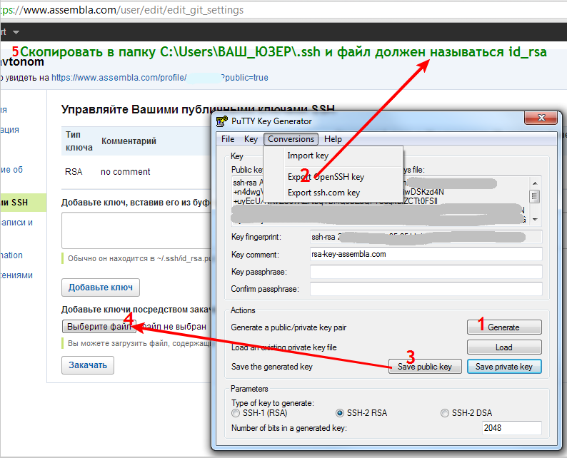Open the sidebar link ending 'ие об'

[x=11, y=169]
